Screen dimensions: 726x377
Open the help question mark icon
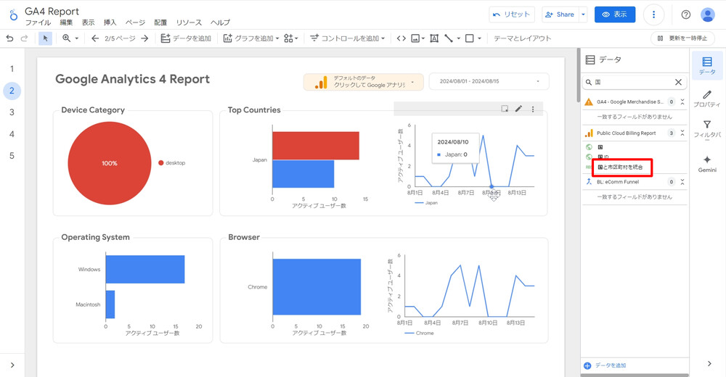686,14
